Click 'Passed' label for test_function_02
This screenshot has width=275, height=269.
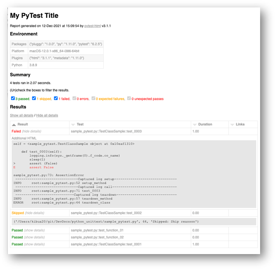[x=17, y=237]
